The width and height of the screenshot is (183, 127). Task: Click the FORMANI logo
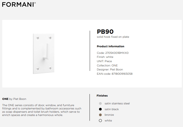pos(19,5)
